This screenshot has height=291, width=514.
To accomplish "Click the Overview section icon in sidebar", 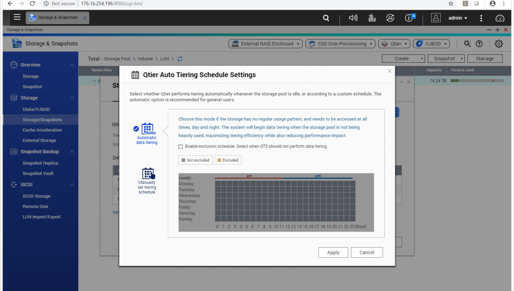I will (14, 65).
